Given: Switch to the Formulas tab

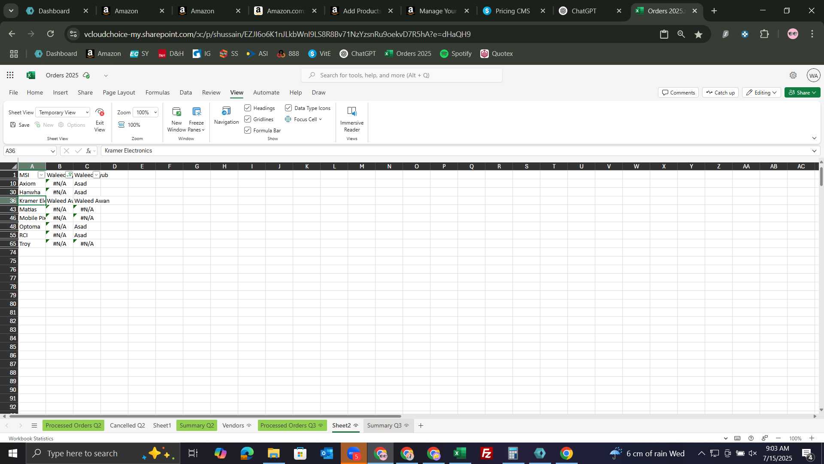Looking at the screenshot, I should [x=158, y=92].
